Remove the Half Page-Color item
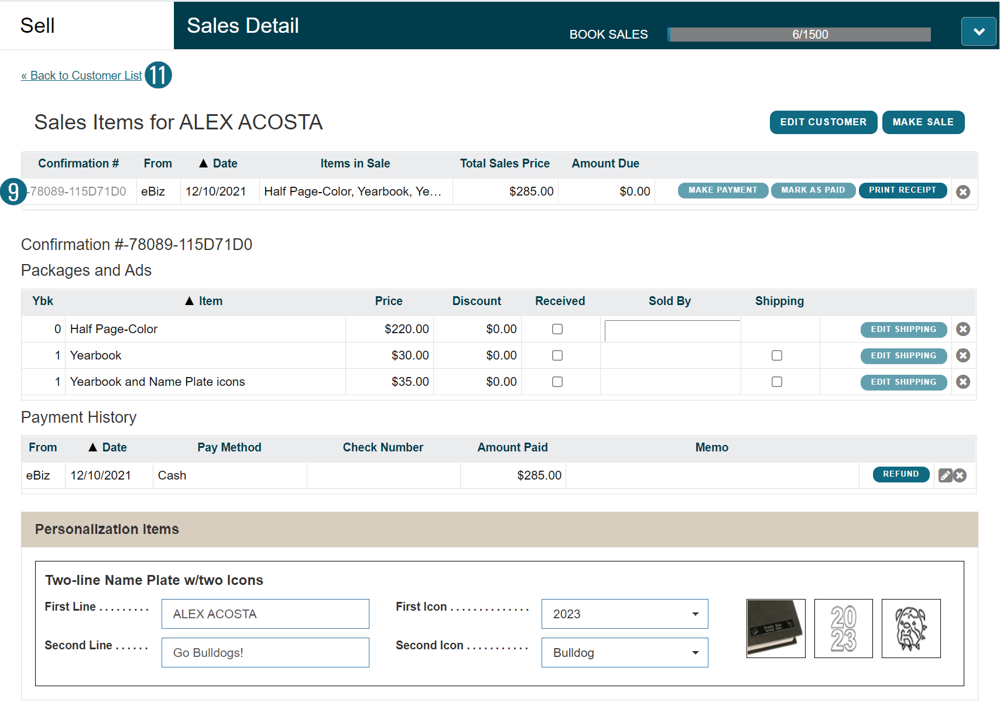 (963, 329)
